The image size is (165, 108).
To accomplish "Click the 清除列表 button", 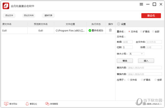I will pos(48,16).
